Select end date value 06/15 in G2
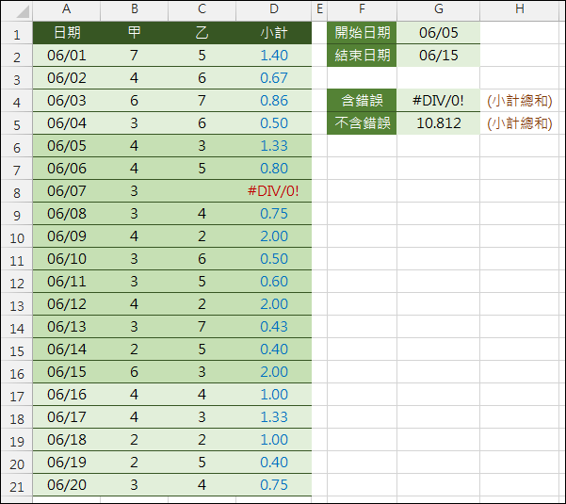The width and height of the screenshot is (566, 504). tap(439, 56)
